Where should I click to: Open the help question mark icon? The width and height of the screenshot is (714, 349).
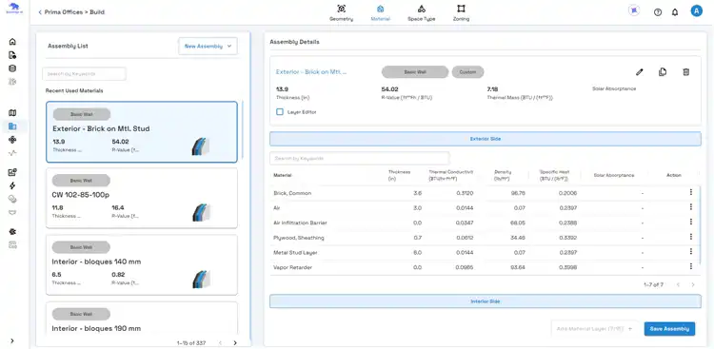tap(658, 12)
